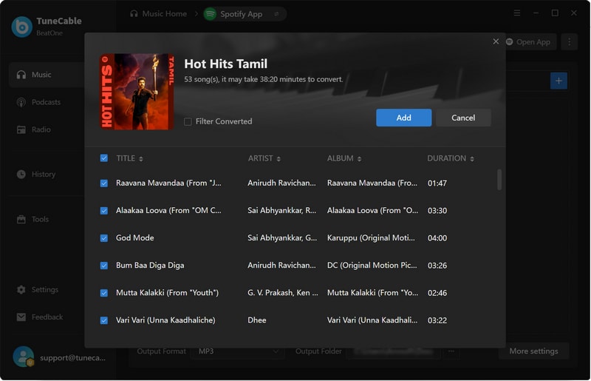This screenshot has width=591, height=381.
Task: Uncheck the Mutta Kalakki song checkbox
Action: click(104, 293)
